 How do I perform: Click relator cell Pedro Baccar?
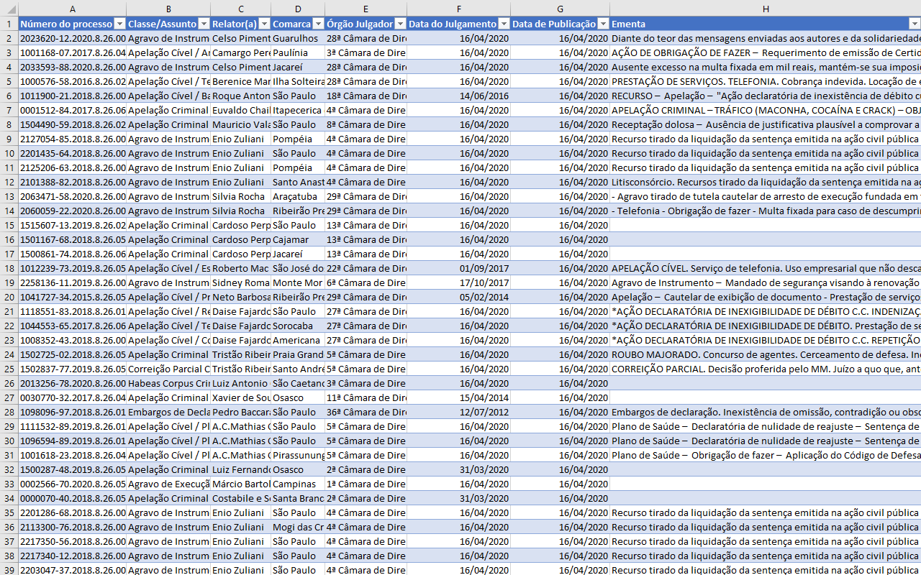[241, 412]
